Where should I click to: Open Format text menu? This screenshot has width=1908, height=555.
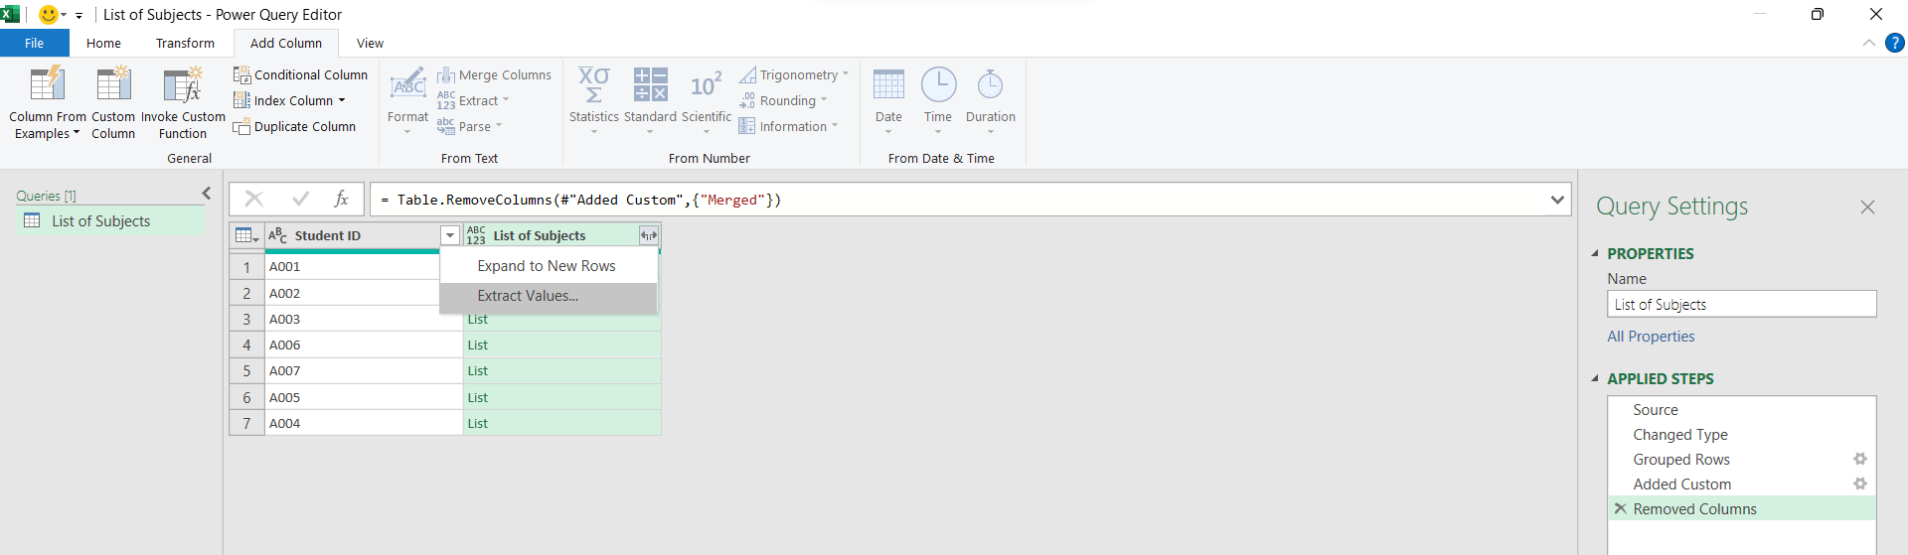click(x=407, y=103)
